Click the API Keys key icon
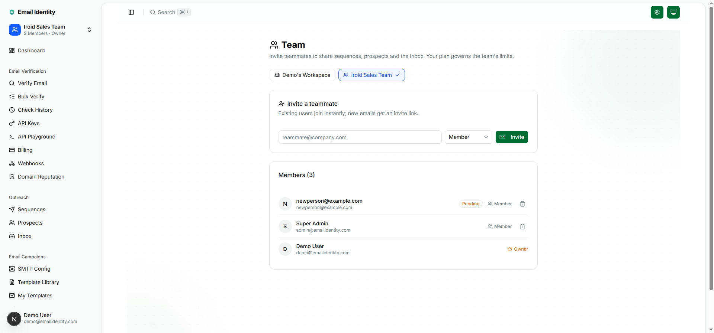Viewport: 714px width, 333px height. [12, 123]
